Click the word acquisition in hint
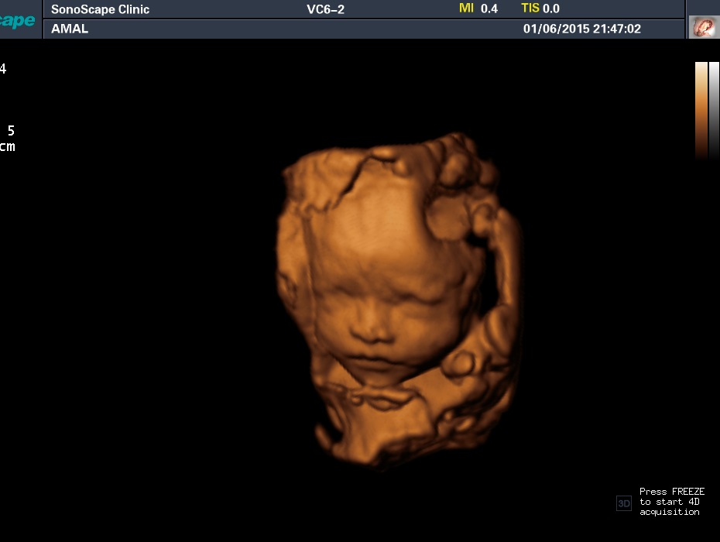The width and height of the screenshot is (720, 542). (x=670, y=512)
